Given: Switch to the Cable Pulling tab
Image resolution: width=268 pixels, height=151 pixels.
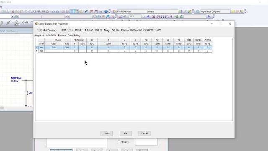Looking at the screenshot, I should [x=74, y=35].
